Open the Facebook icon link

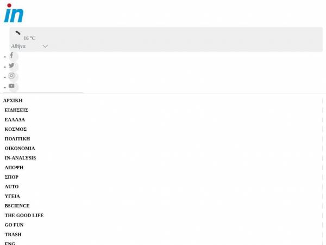click(x=11, y=56)
